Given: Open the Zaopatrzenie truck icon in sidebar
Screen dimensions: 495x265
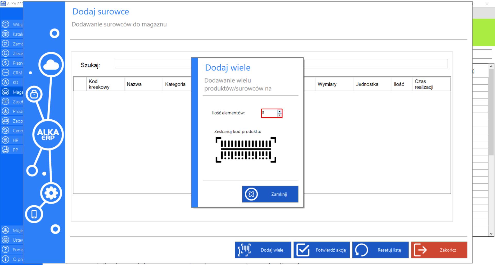Looking at the screenshot, I should coord(5,121).
